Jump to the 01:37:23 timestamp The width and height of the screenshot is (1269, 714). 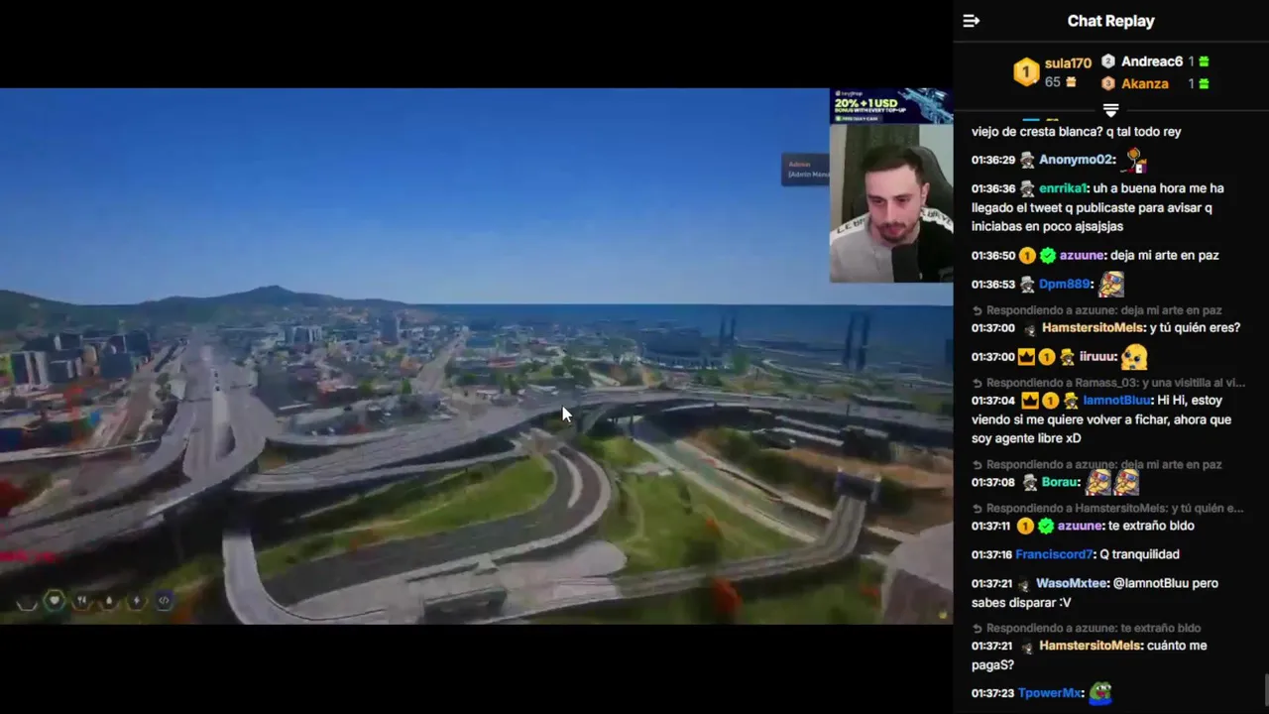991,693
